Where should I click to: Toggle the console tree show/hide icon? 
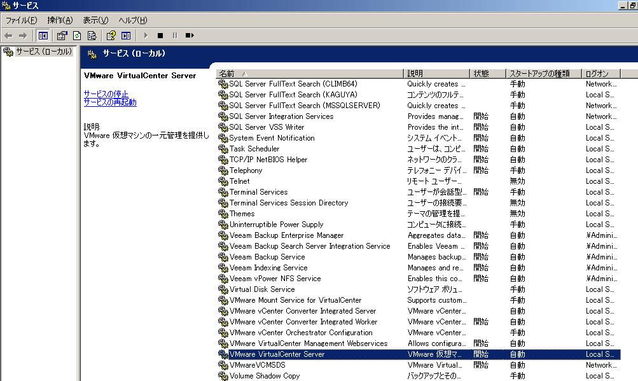(x=43, y=36)
